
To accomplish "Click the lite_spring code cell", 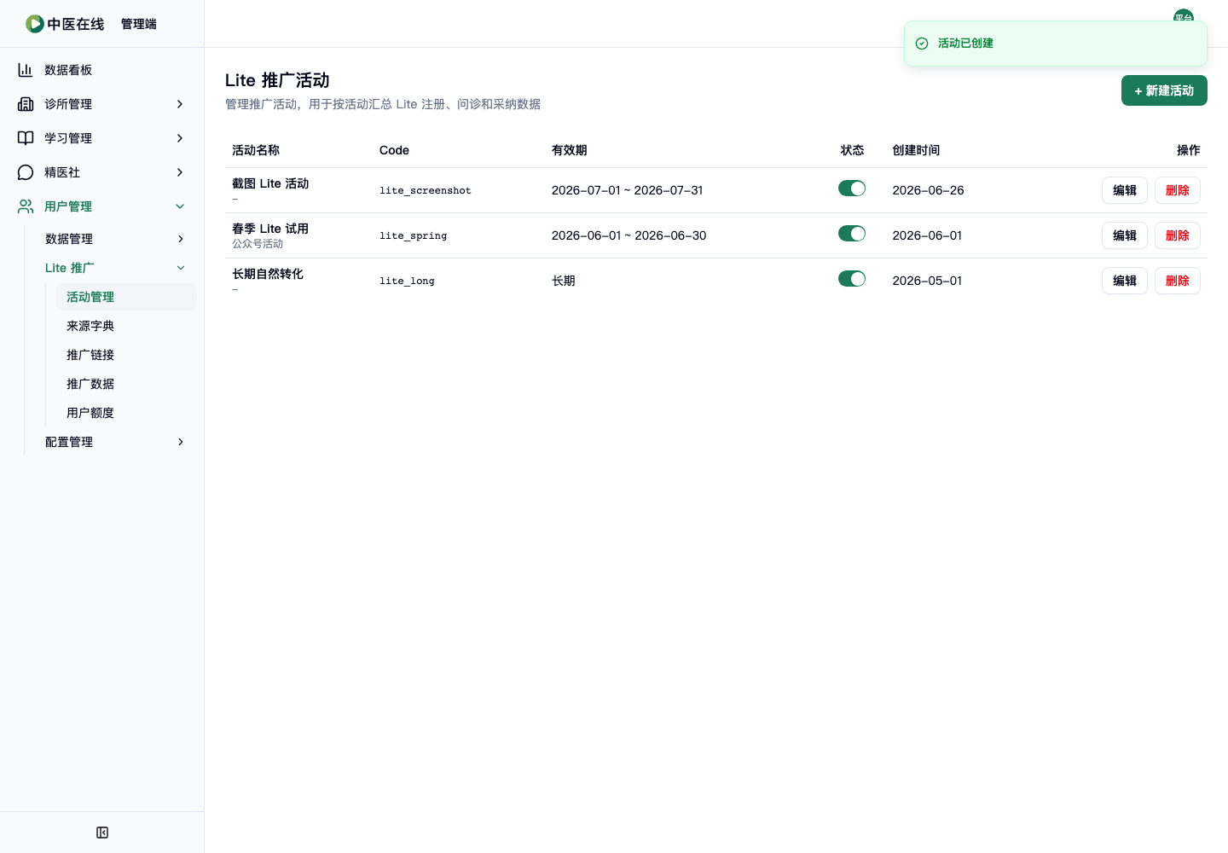I will click(x=414, y=235).
